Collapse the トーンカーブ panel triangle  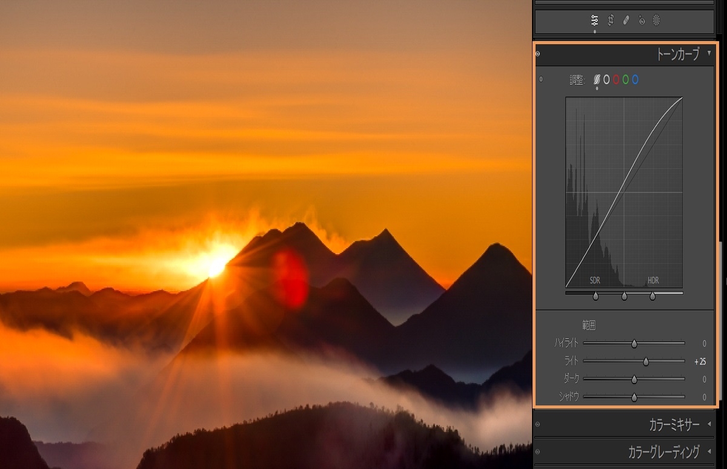709,53
